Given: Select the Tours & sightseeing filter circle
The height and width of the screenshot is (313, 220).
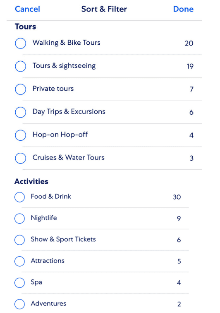Looking at the screenshot, I should [20, 66].
